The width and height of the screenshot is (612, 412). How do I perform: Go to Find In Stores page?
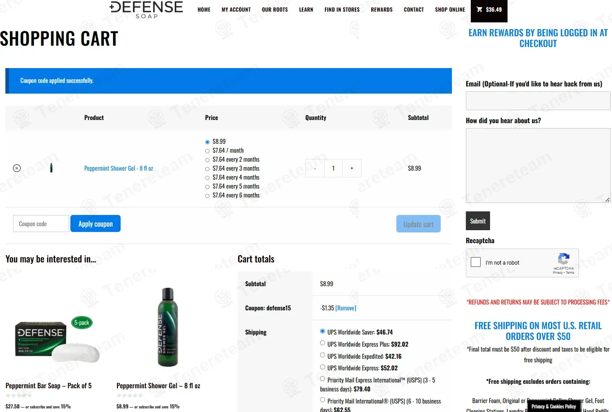(x=342, y=9)
